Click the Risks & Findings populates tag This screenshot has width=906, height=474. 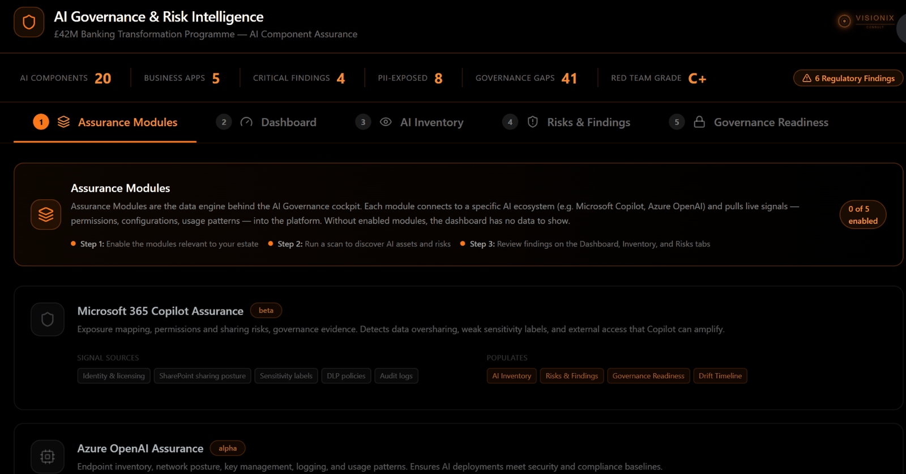572,376
